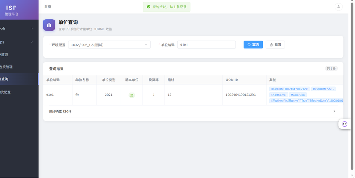Click the green success check icon
Screen dimensions: 355x178
point(149,7)
